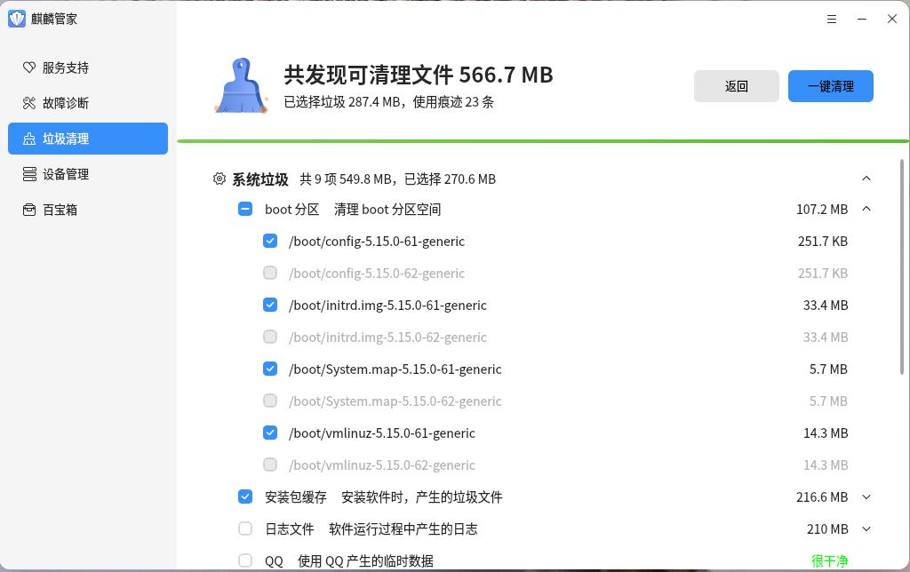The image size is (910, 572).
Task: Uncheck /boot/System.map-5.15.0-61-generic
Action: [270, 369]
